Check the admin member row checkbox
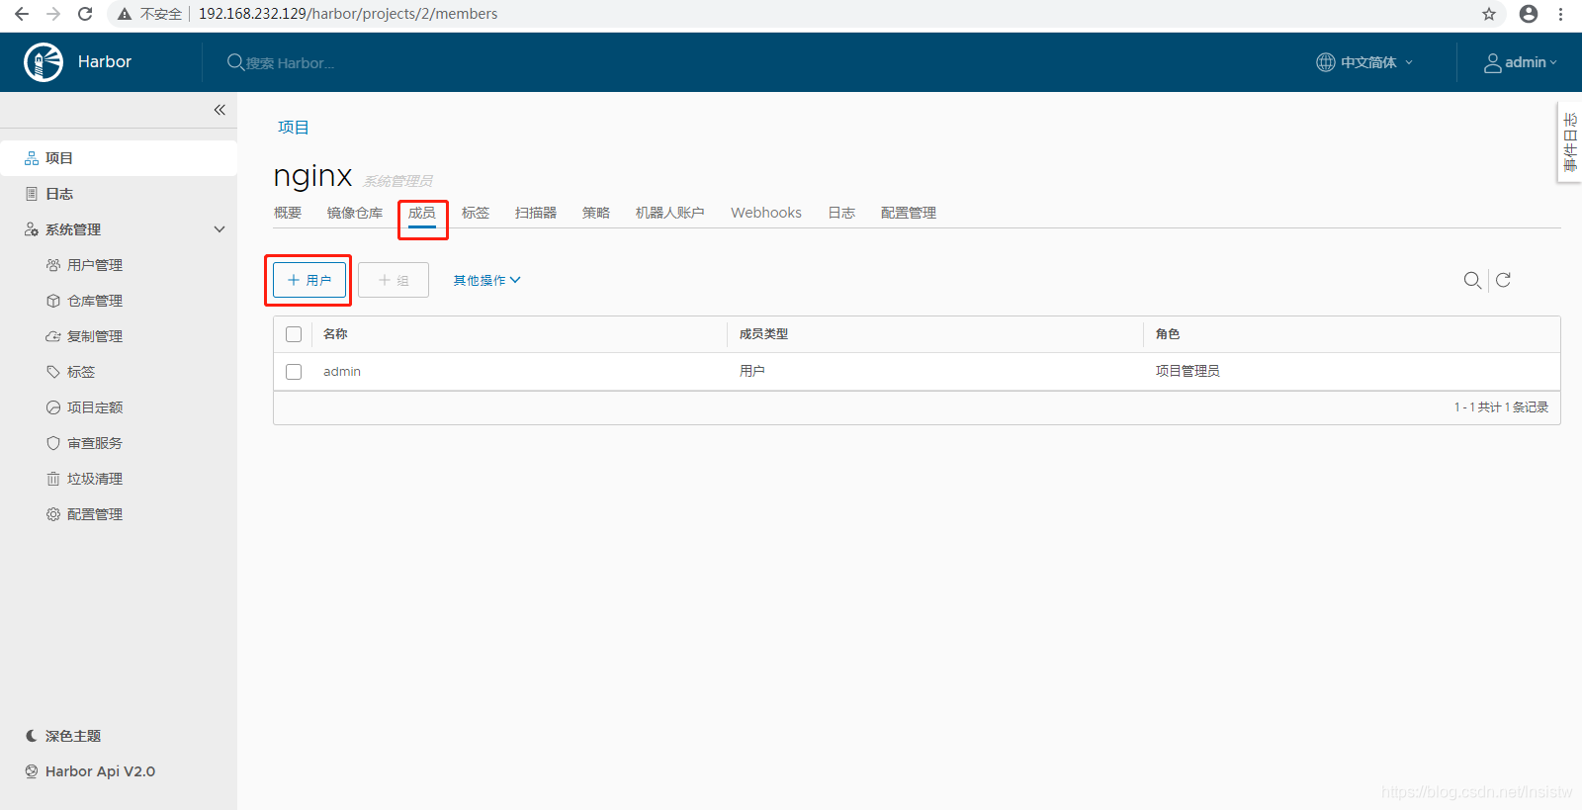Image resolution: width=1582 pixels, height=810 pixels. [x=294, y=372]
